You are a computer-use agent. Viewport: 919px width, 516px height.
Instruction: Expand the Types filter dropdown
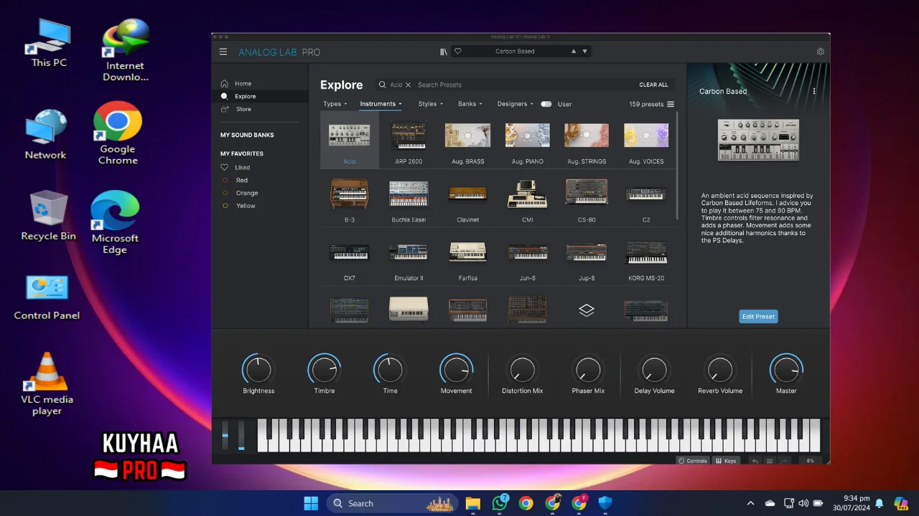[335, 104]
